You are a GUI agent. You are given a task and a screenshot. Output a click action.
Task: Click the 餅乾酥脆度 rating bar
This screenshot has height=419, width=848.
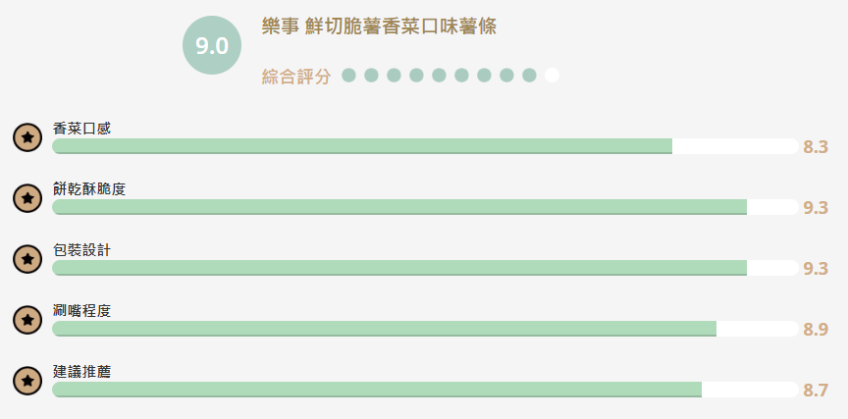tap(425, 207)
